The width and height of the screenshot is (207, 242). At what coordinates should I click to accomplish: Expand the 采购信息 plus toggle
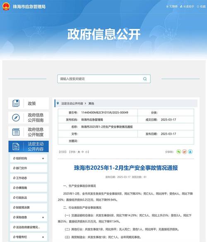(x=43, y=217)
